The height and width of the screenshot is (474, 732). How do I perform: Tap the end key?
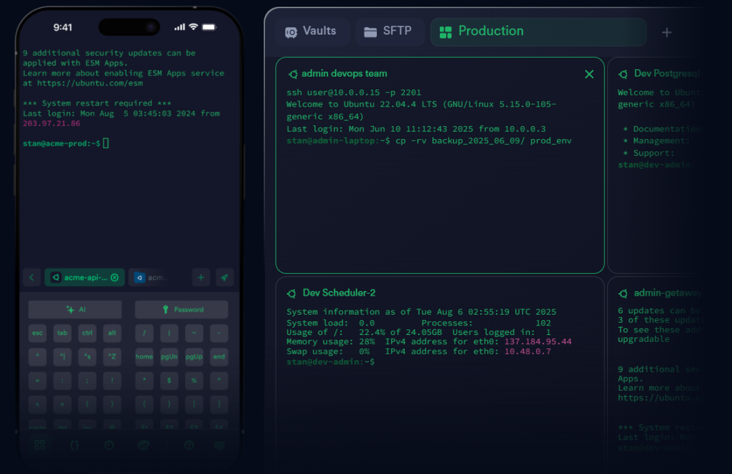tap(219, 357)
